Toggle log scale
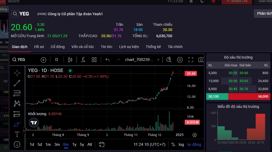 pos(181,145)
